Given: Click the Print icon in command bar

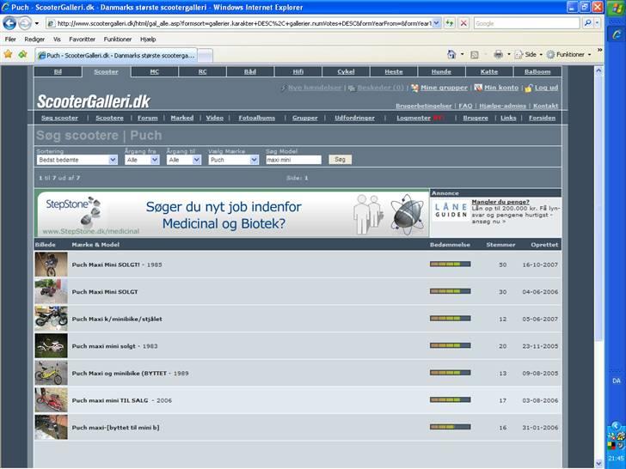Looking at the screenshot, I should (x=499, y=54).
